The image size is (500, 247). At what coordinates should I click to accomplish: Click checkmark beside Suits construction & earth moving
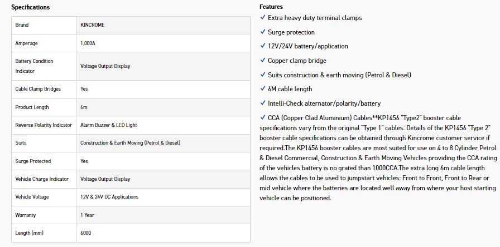[x=263, y=75]
